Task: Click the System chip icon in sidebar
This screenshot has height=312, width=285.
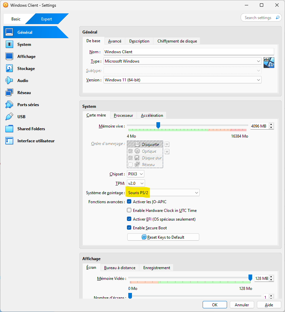Action: tap(9, 45)
